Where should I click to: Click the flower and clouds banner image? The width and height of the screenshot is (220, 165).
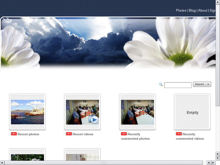108,44
